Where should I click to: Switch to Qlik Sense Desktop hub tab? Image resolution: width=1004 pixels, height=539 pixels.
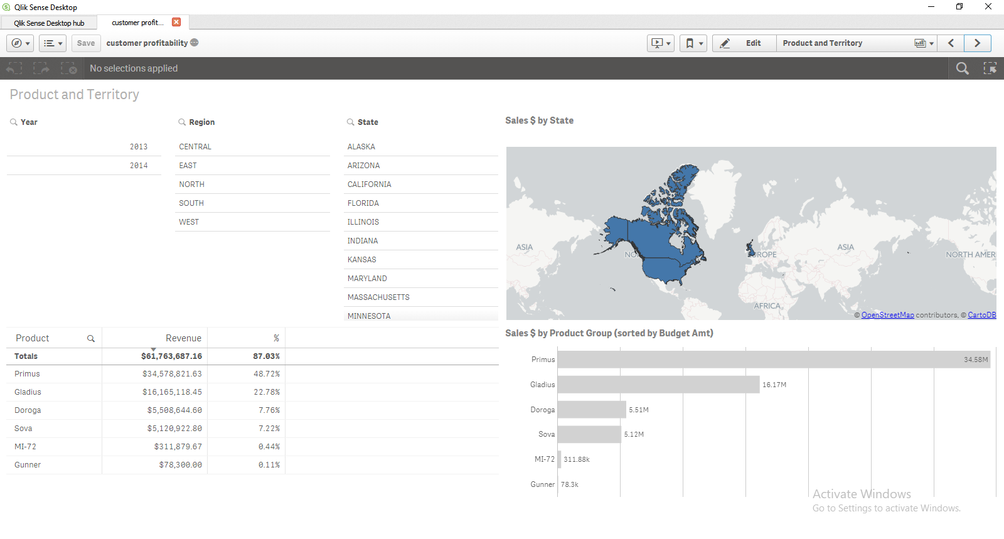pyautogui.click(x=49, y=23)
